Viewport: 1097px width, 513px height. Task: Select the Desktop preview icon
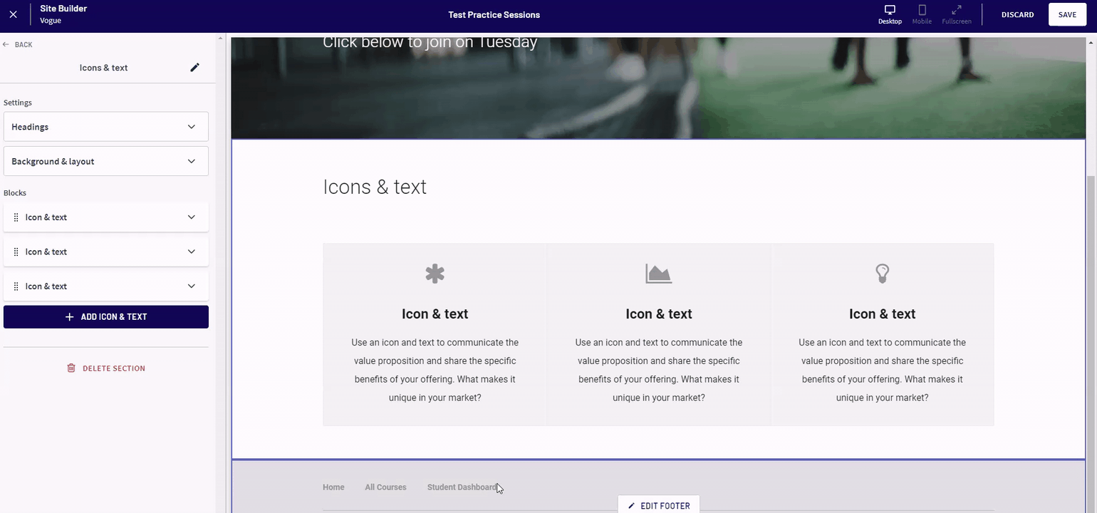coord(889,14)
